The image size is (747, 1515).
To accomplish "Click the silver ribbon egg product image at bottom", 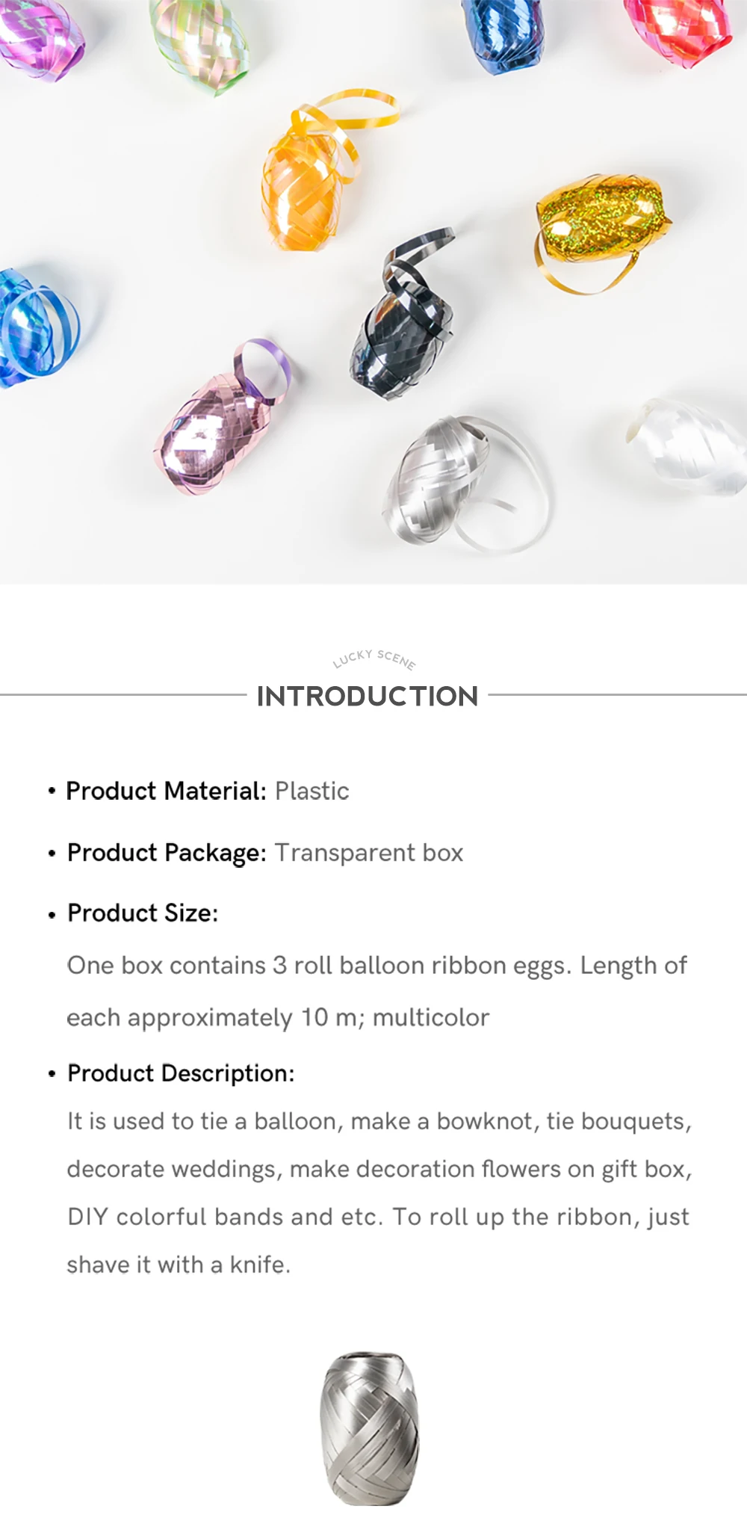I will (x=371, y=1429).
